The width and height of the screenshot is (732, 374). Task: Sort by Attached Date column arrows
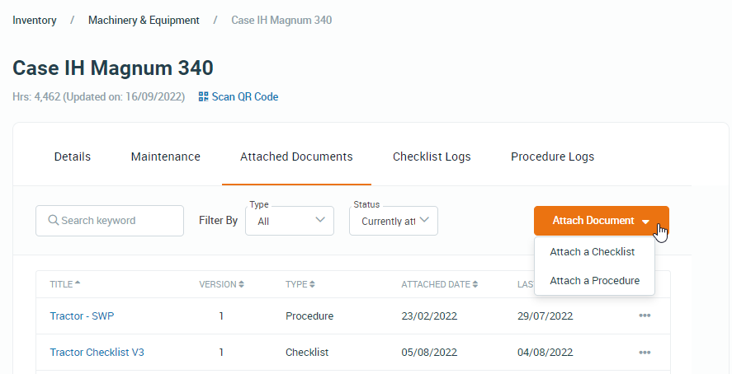click(475, 285)
